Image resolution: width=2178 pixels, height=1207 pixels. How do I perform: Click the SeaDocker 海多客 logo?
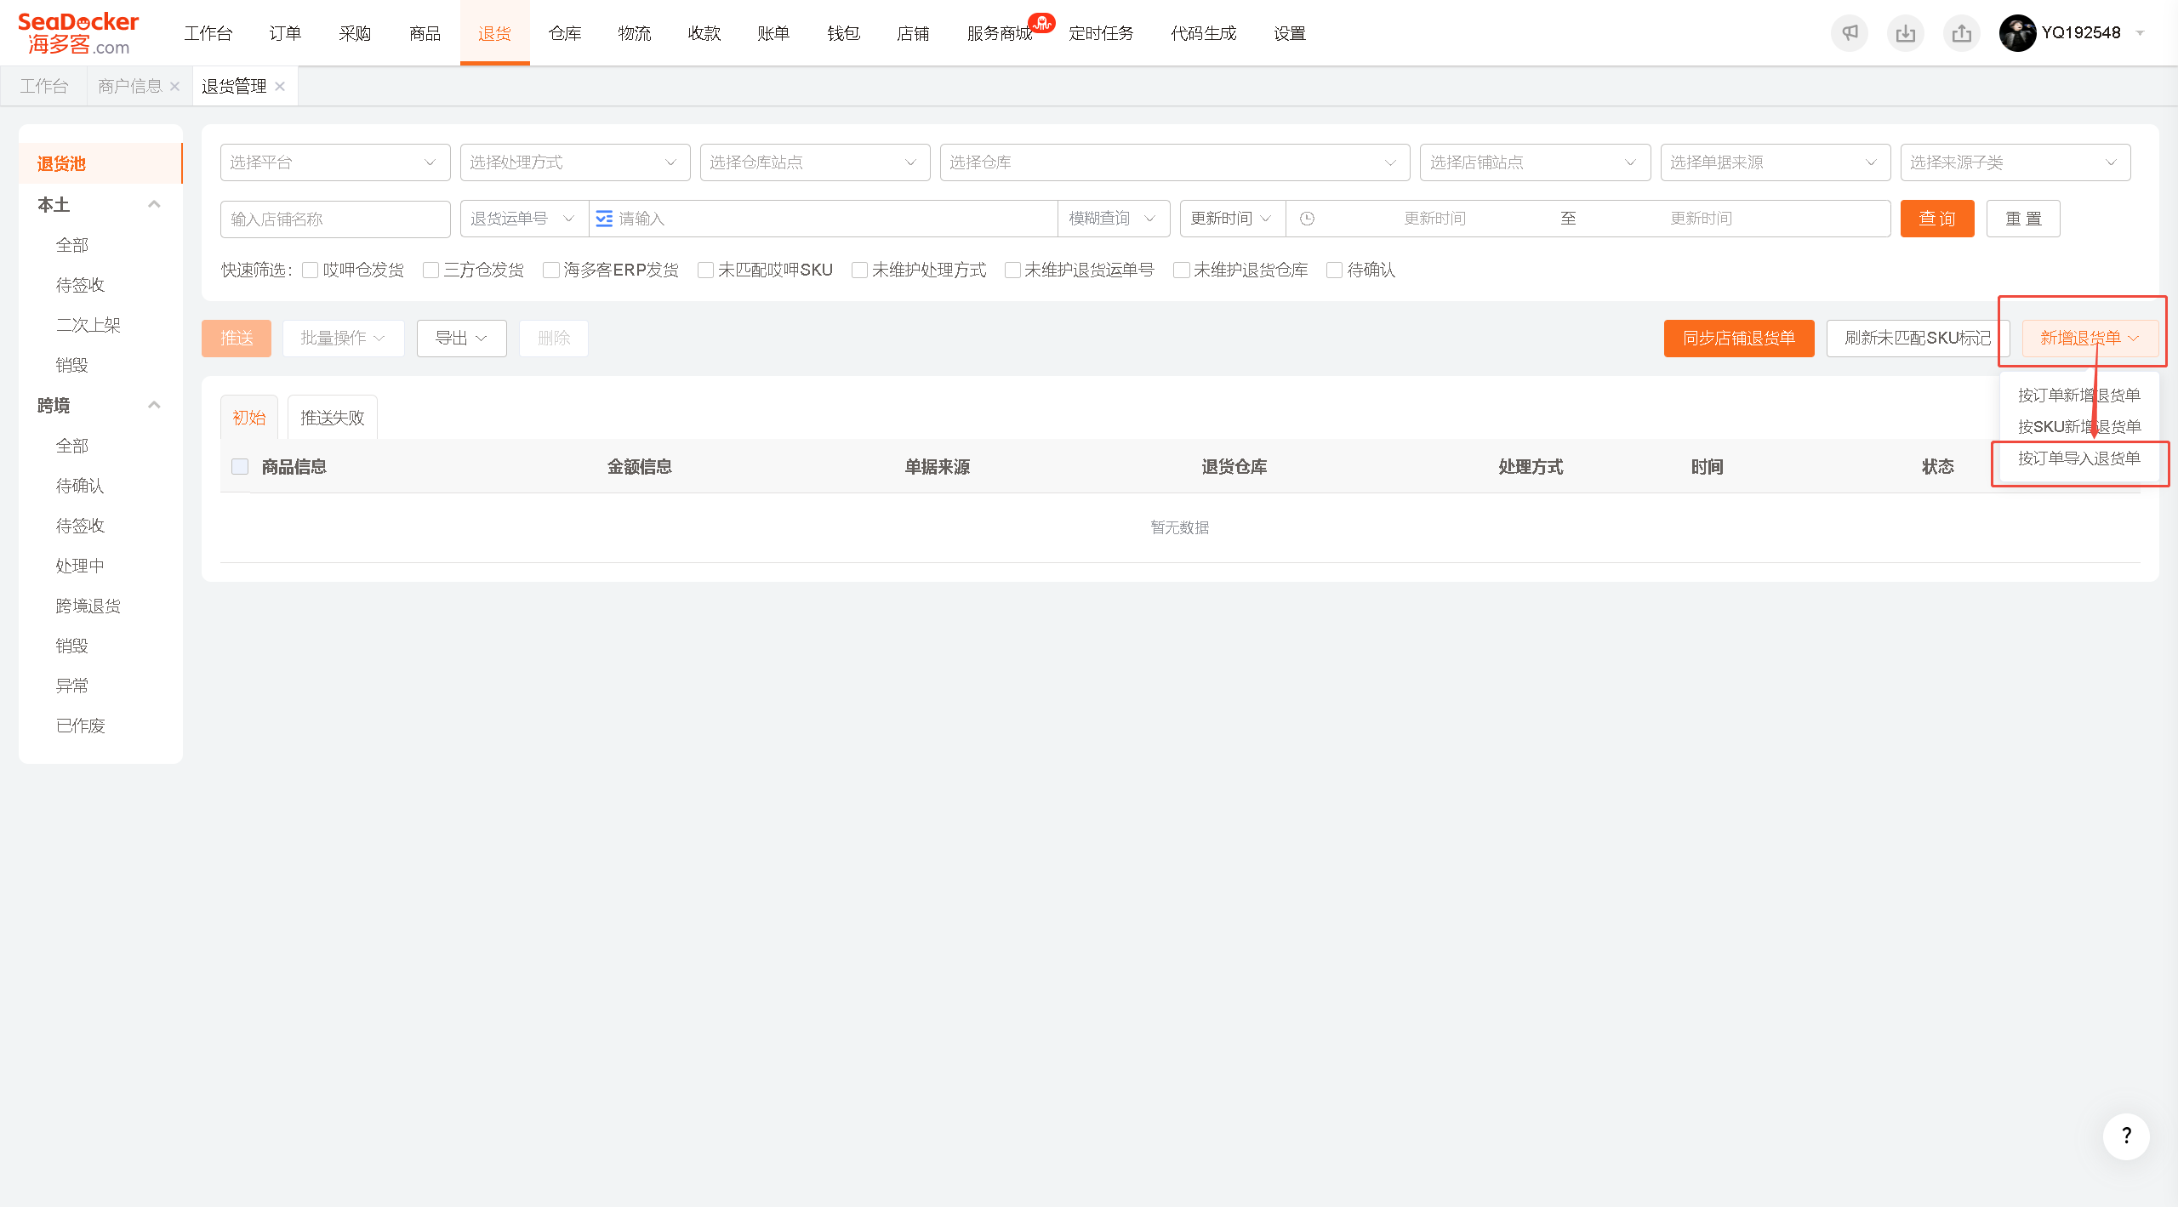tap(78, 33)
